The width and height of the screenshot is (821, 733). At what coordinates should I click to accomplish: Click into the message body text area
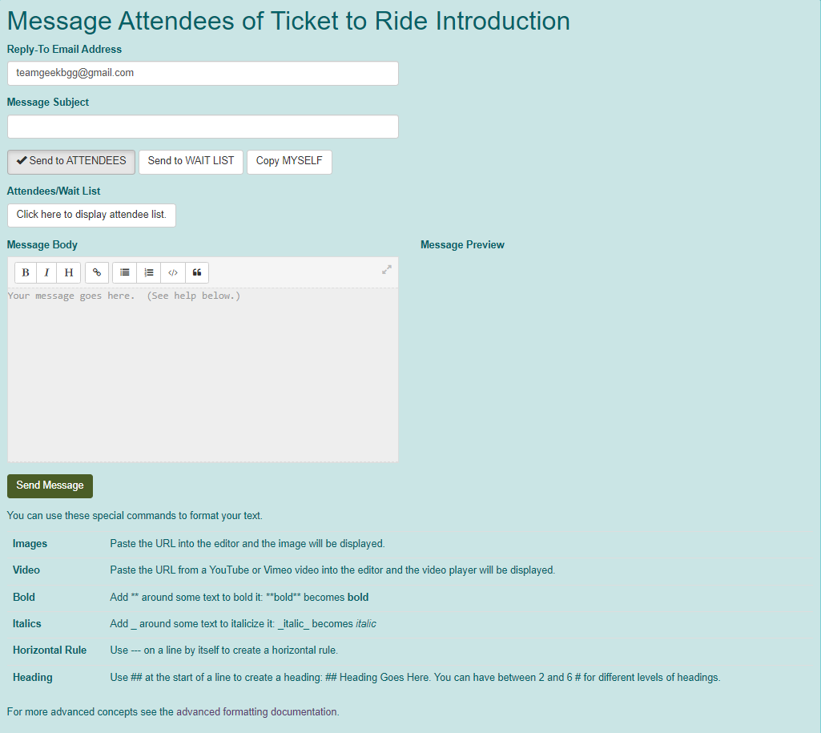click(x=203, y=374)
